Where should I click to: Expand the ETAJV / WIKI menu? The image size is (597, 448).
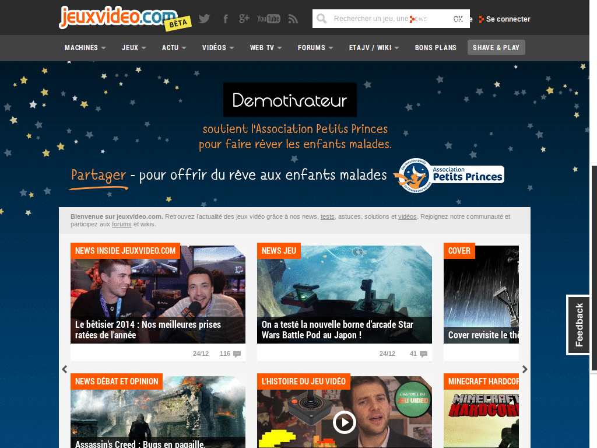click(374, 48)
